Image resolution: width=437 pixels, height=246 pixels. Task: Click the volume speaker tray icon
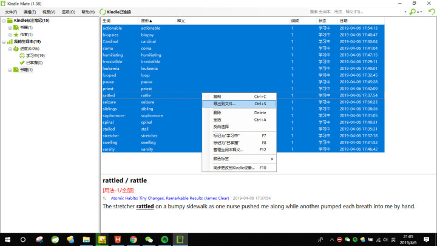point(385,239)
